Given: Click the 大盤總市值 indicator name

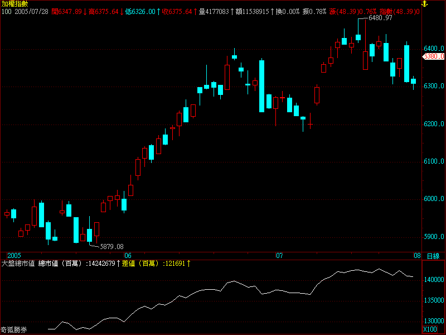Looking at the screenshot, I should tap(18, 264).
